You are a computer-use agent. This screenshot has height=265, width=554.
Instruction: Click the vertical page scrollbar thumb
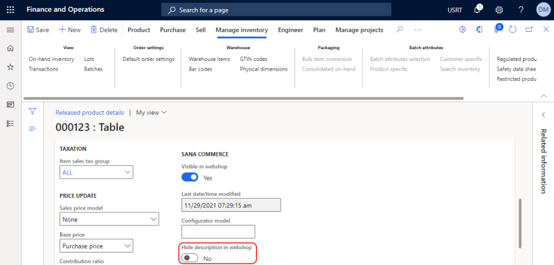(519, 223)
